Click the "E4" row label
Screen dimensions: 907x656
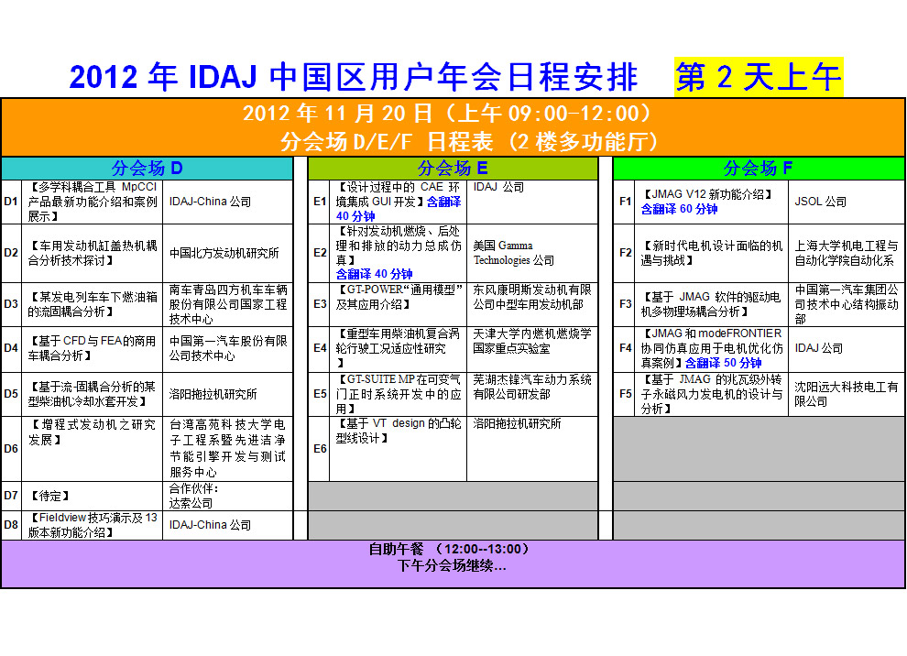click(320, 348)
